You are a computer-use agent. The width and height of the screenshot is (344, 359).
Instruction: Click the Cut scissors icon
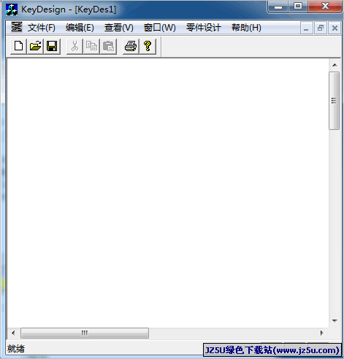[74, 46]
